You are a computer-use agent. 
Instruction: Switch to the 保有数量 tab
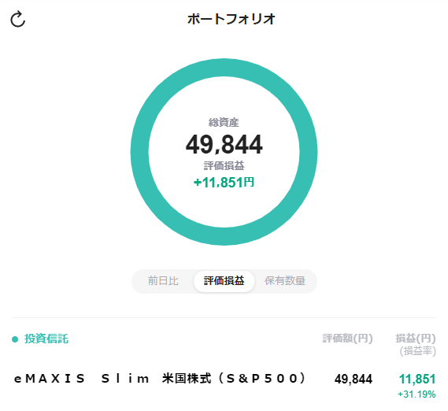click(x=285, y=281)
